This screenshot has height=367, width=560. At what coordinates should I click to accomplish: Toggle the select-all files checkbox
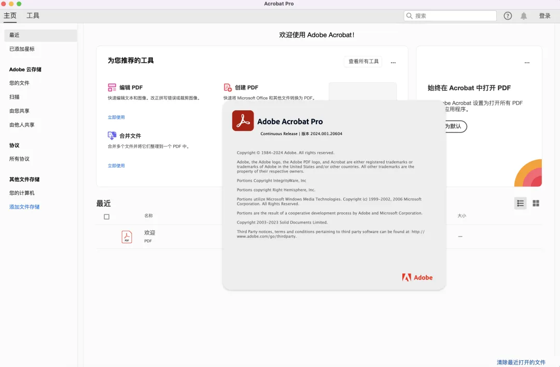tap(106, 217)
